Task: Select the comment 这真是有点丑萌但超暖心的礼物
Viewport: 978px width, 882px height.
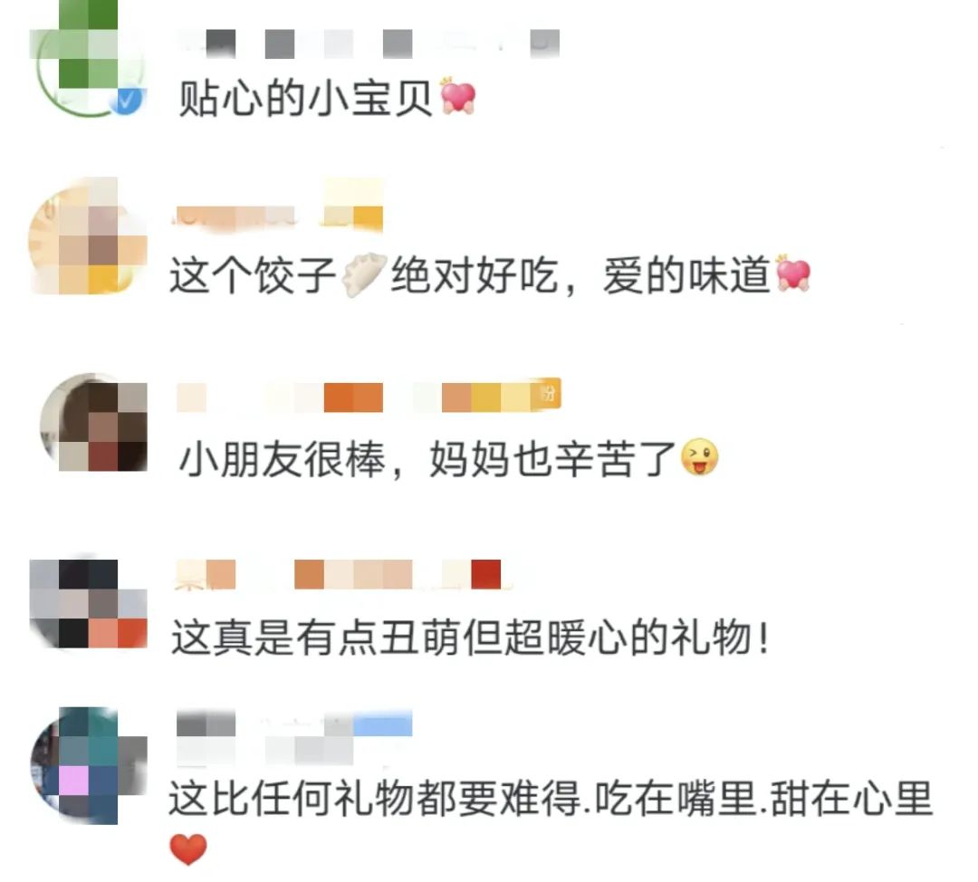Action: click(x=471, y=638)
